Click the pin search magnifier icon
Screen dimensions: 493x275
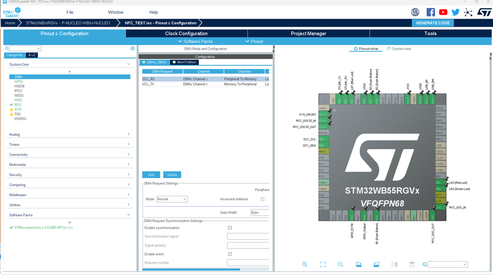tap(425, 264)
